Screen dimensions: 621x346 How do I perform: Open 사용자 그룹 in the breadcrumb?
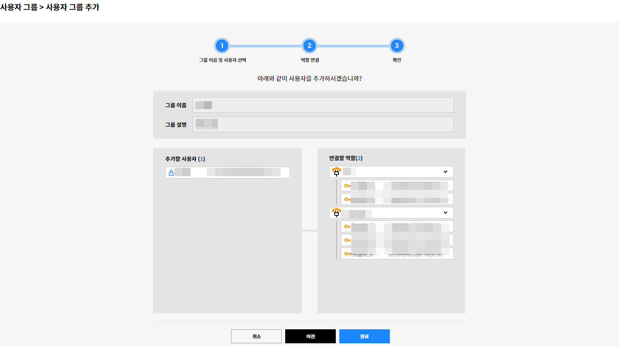coord(19,7)
